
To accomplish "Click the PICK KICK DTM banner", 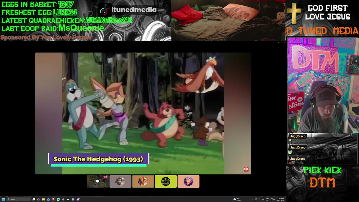I will 323,178.
